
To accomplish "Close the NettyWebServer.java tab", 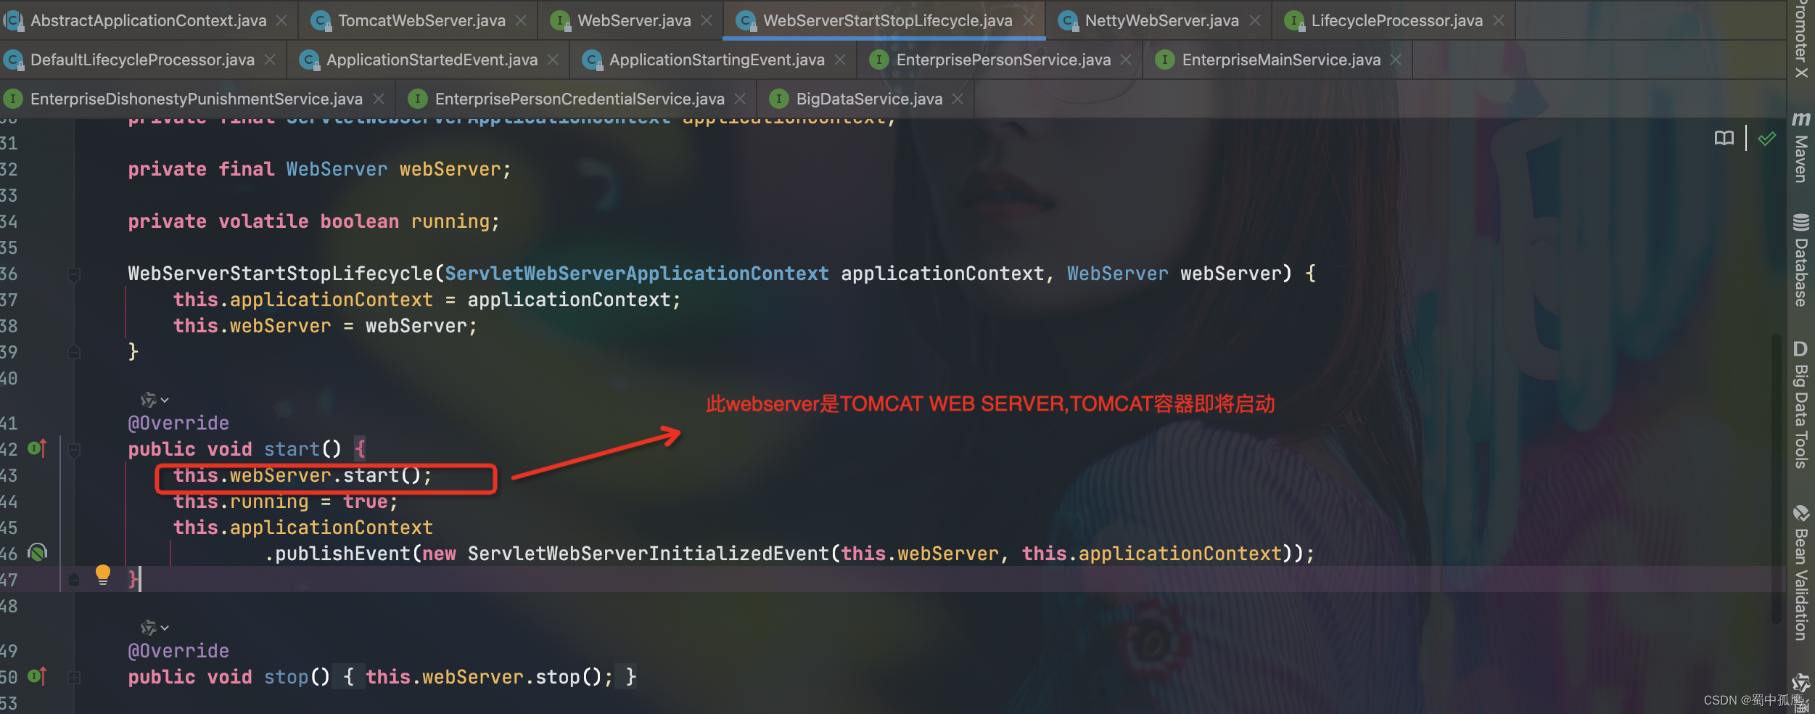I will click(x=1255, y=21).
